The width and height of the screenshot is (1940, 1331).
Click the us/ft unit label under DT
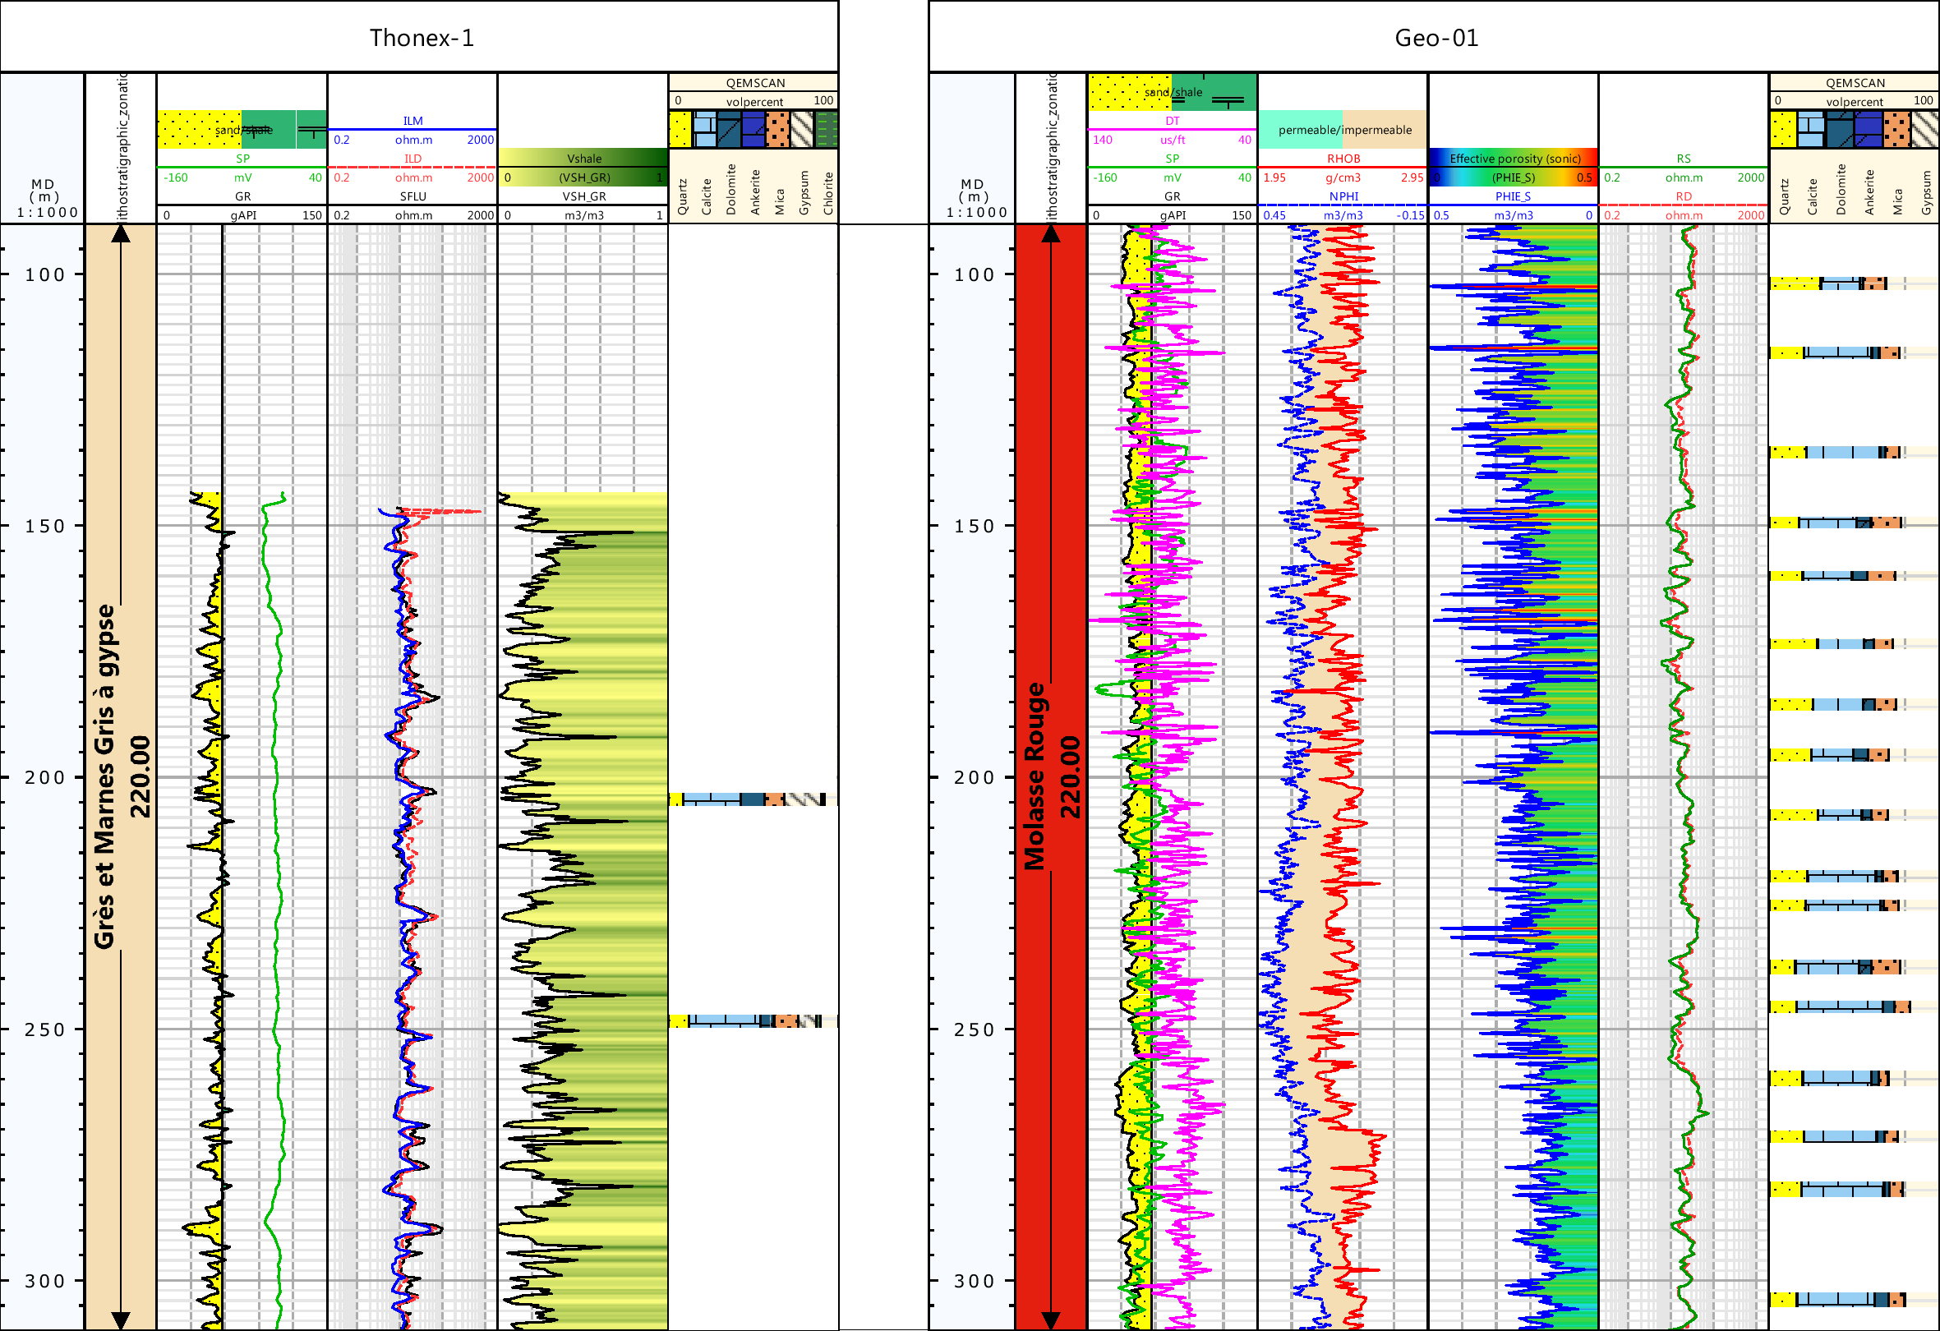coord(1172,140)
